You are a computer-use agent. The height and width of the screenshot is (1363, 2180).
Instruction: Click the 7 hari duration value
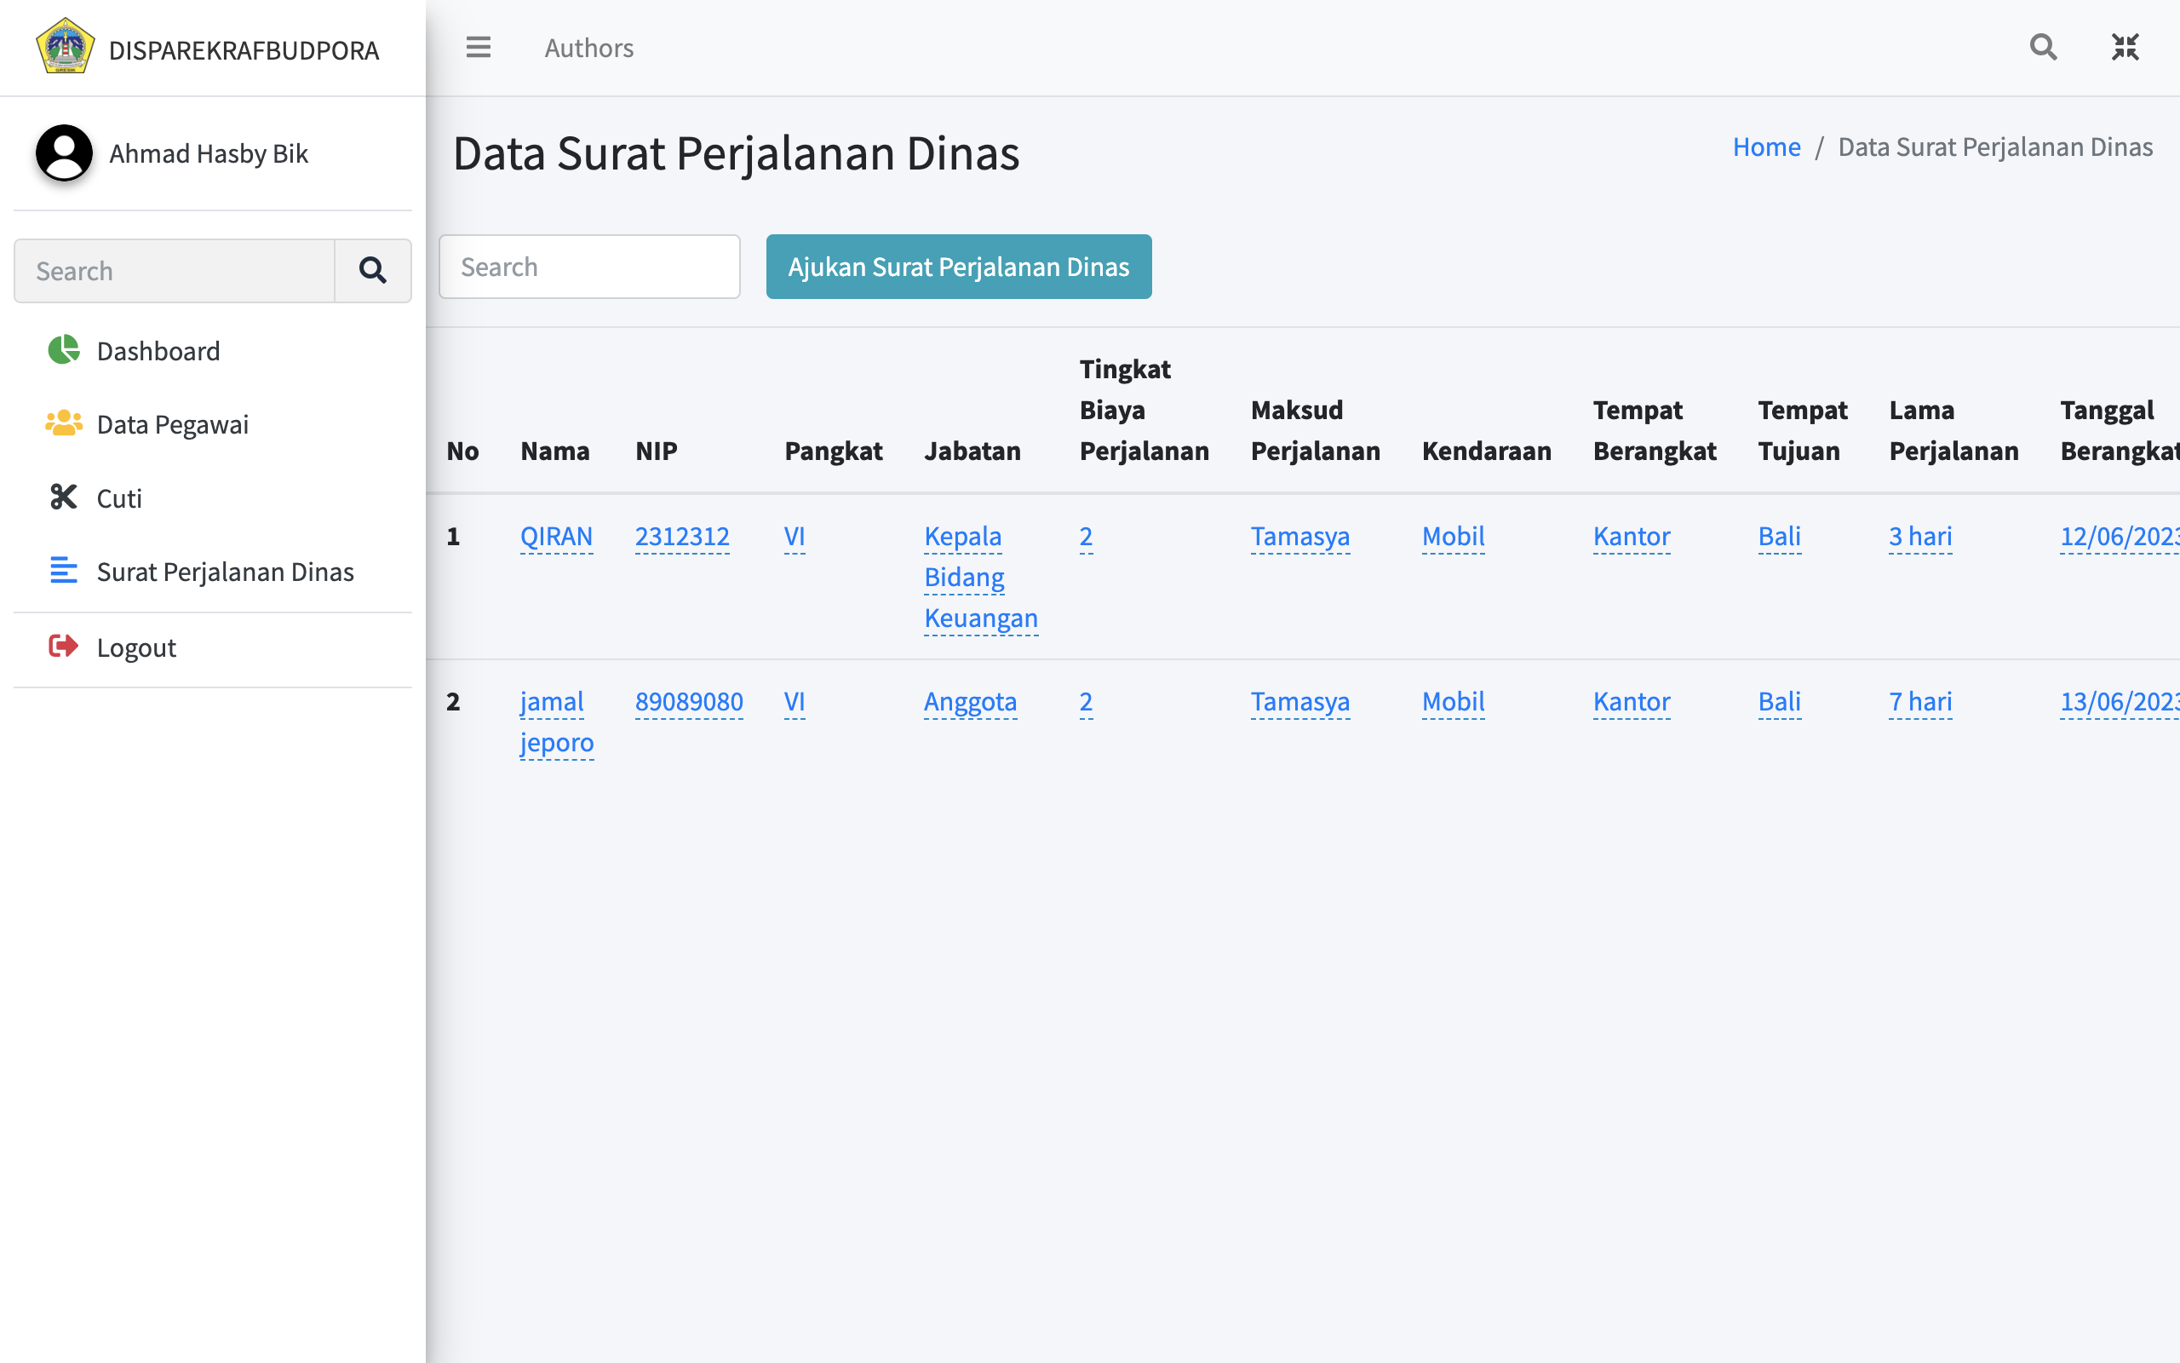click(x=1920, y=701)
